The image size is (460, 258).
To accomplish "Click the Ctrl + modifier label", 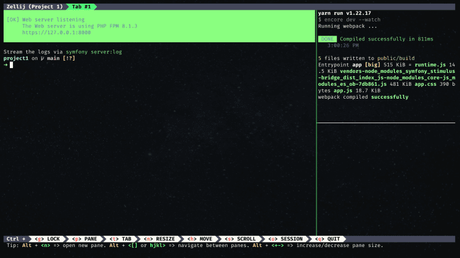I will (x=16, y=239).
